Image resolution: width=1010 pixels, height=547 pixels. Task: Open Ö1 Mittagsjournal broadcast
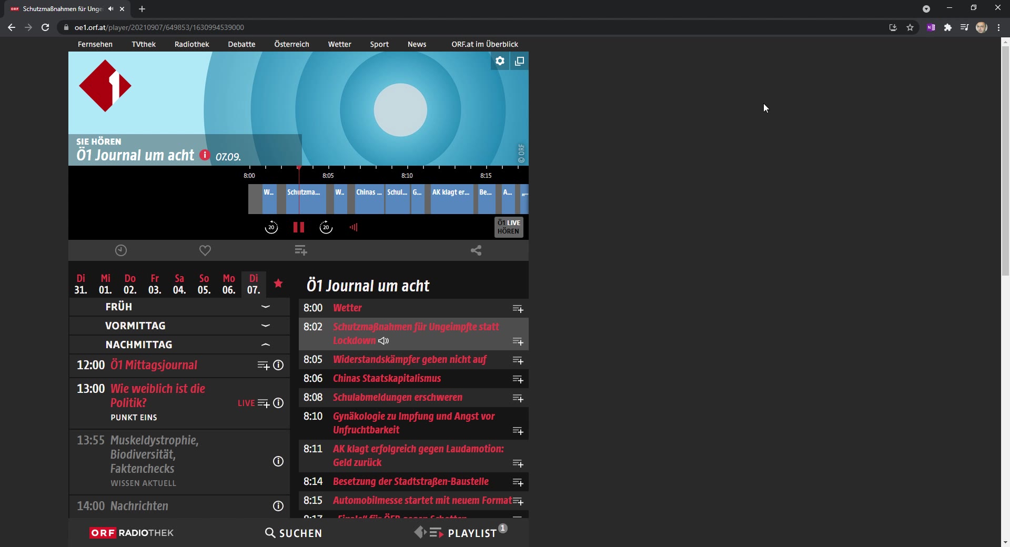pos(154,365)
